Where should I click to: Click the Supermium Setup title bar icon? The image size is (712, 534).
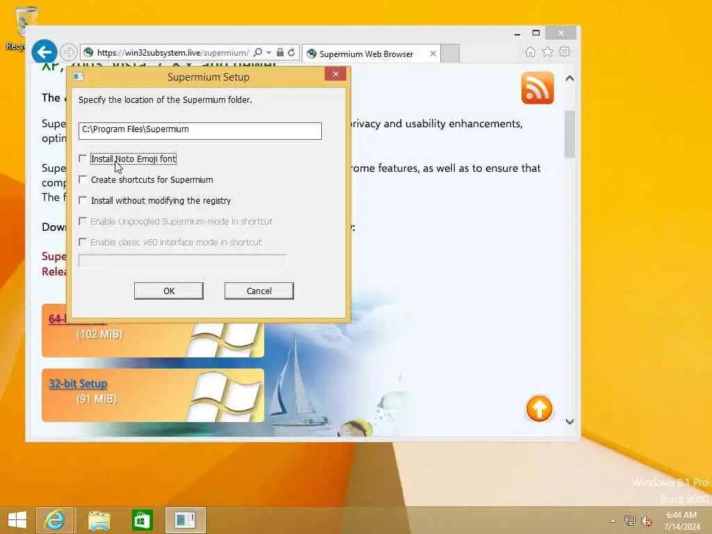tap(78, 76)
